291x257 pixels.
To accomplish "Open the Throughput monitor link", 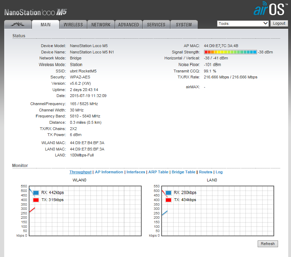I will tap(80, 172).
